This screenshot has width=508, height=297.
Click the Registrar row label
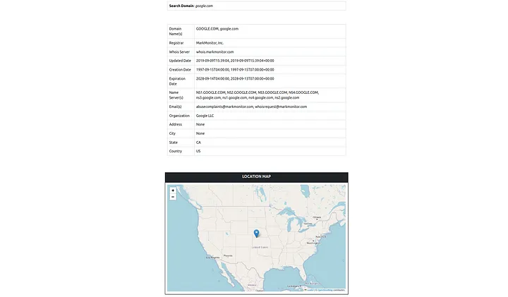tap(176, 43)
